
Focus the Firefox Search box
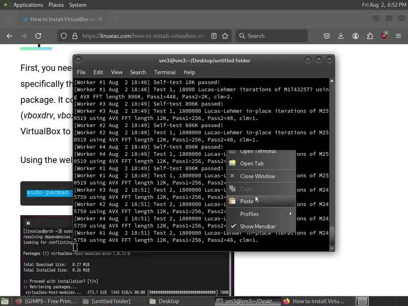coord(272,36)
